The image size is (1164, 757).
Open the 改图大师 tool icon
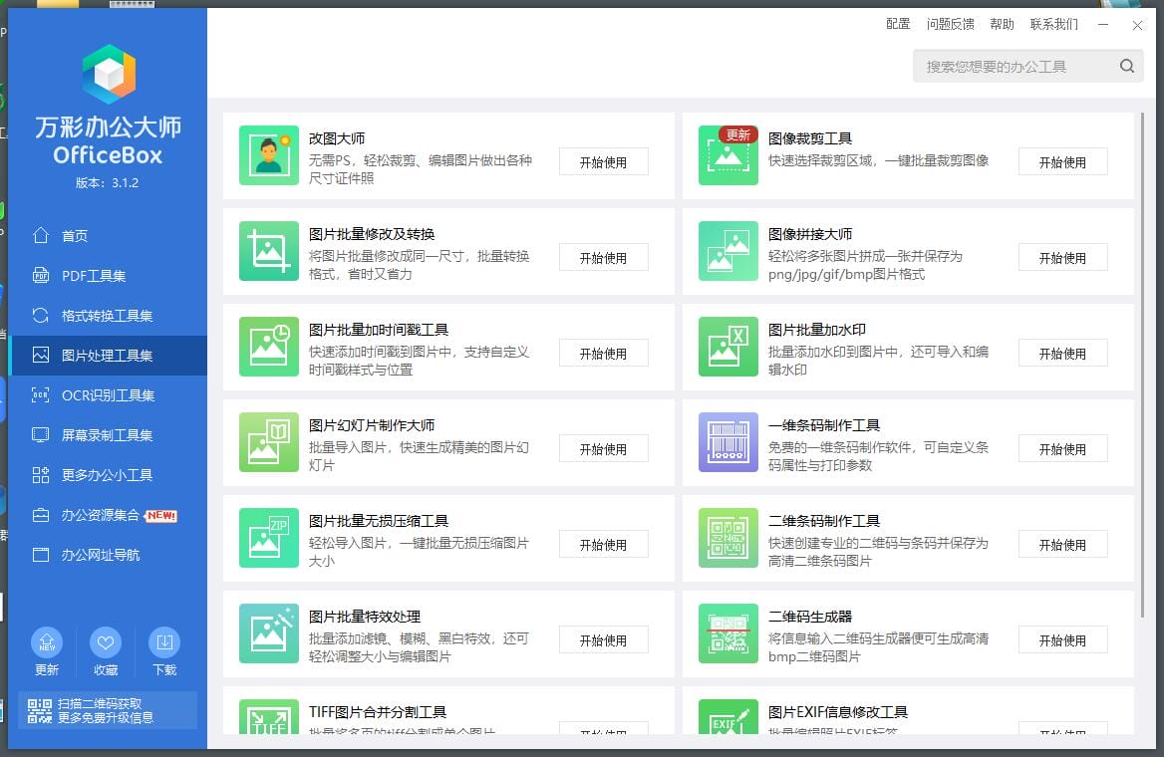[269, 155]
